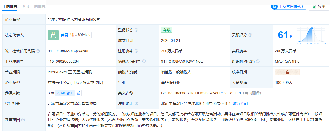The height and width of the screenshot is (134, 330).
Task: Open help icon beside 登记状态
Action: pyautogui.click(x=136, y=30)
